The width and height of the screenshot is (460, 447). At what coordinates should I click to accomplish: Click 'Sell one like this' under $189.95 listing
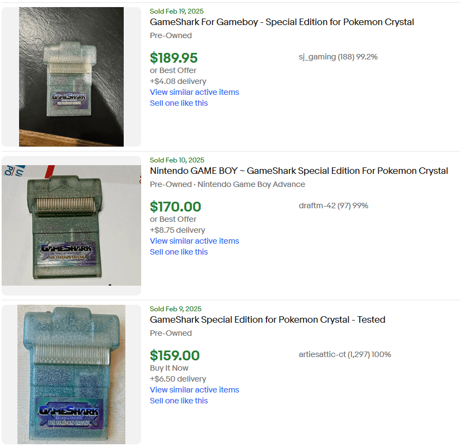tap(179, 103)
